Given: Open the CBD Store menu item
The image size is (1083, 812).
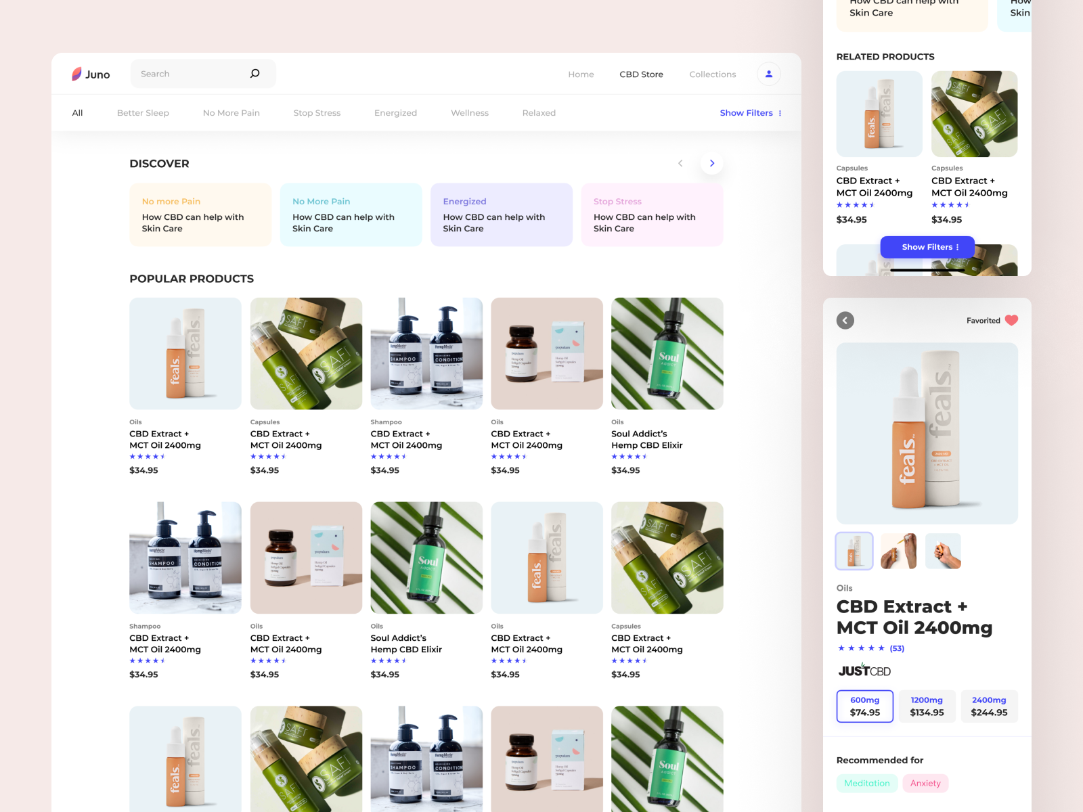Looking at the screenshot, I should (x=641, y=74).
